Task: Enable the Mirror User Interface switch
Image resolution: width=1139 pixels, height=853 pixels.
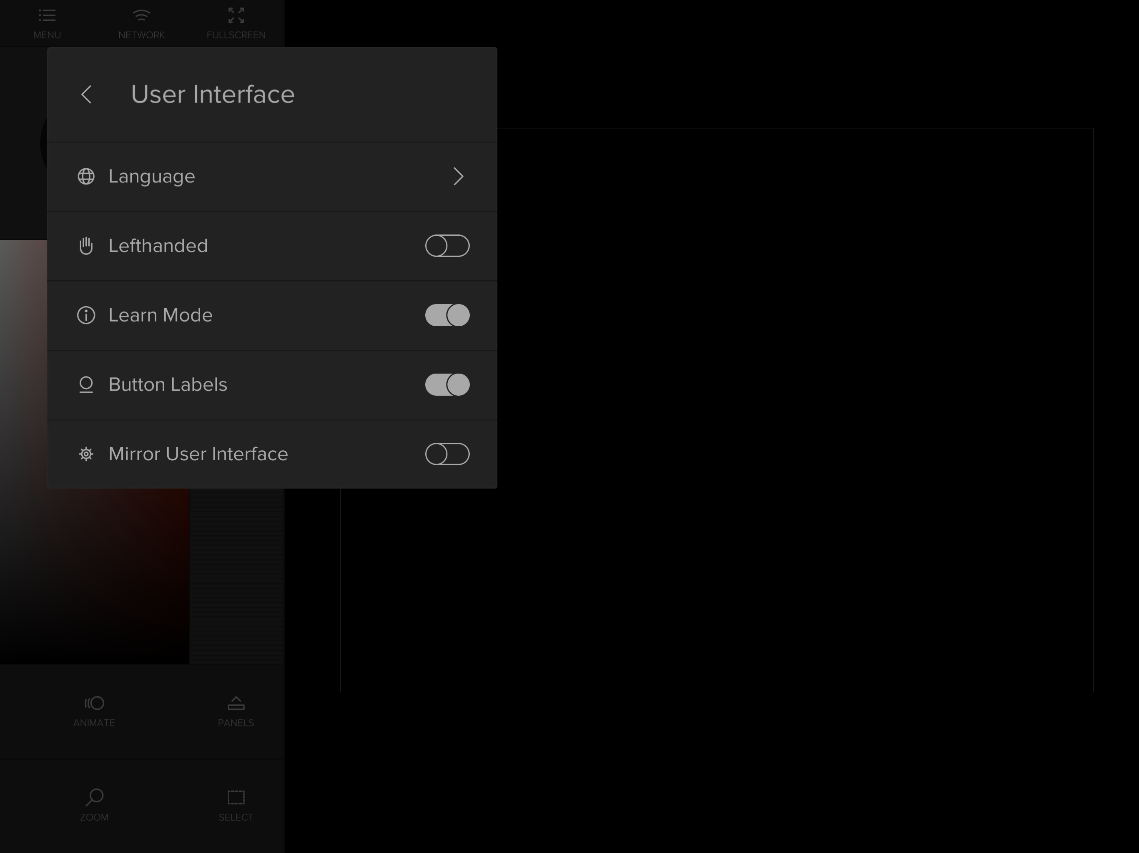Action: (x=447, y=454)
